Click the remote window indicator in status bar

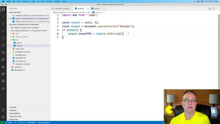2,123
